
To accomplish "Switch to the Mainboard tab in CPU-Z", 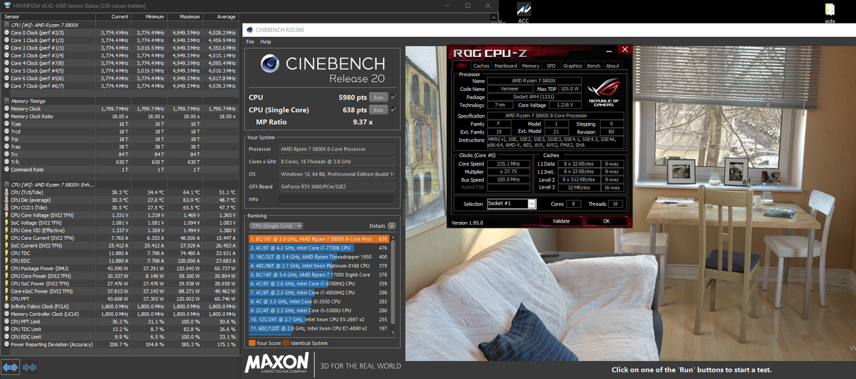I will coord(506,66).
